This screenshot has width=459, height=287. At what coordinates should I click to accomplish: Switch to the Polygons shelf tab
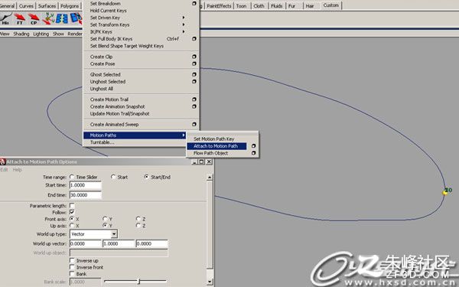(70, 6)
